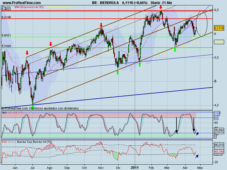Click the Históricos ajustados con dividendos note
Screen dimensions: 227x170
(x=54, y=108)
